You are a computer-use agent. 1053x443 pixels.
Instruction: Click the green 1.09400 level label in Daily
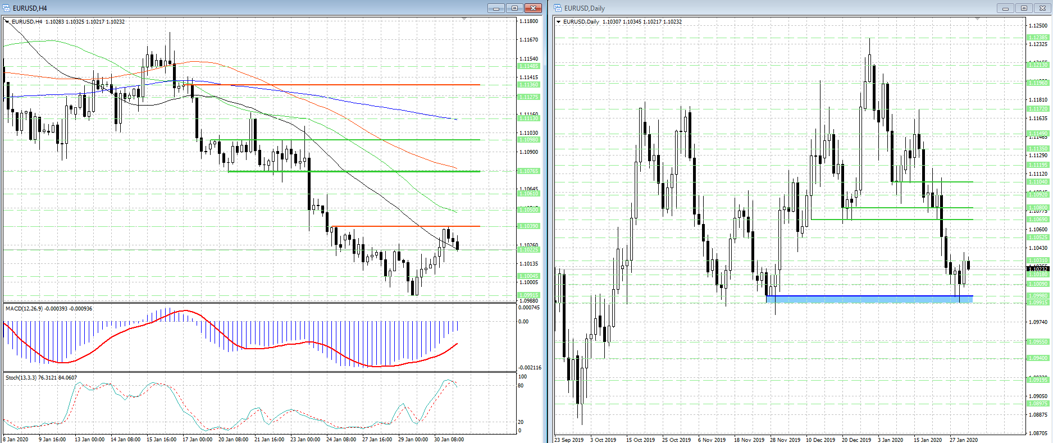click(x=1038, y=358)
